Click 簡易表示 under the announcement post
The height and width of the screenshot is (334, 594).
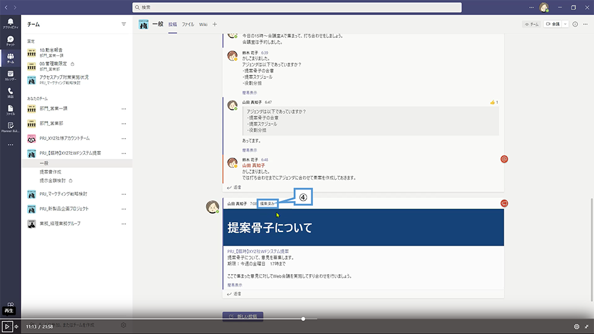click(x=235, y=285)
